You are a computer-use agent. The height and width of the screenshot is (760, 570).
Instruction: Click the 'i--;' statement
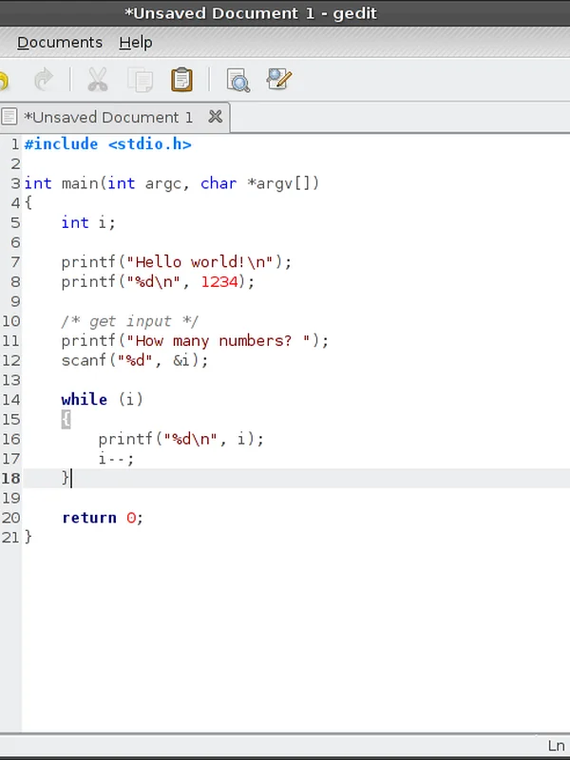click(x=116, y=459)
